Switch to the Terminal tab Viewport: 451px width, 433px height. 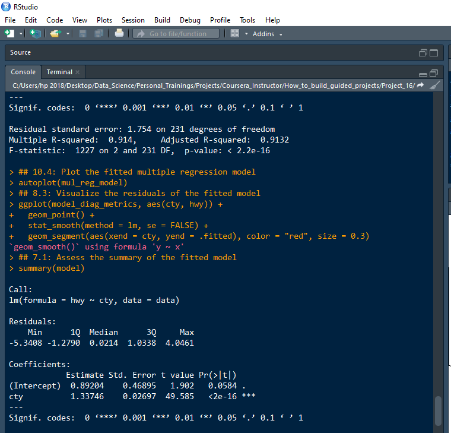point(59,72)
